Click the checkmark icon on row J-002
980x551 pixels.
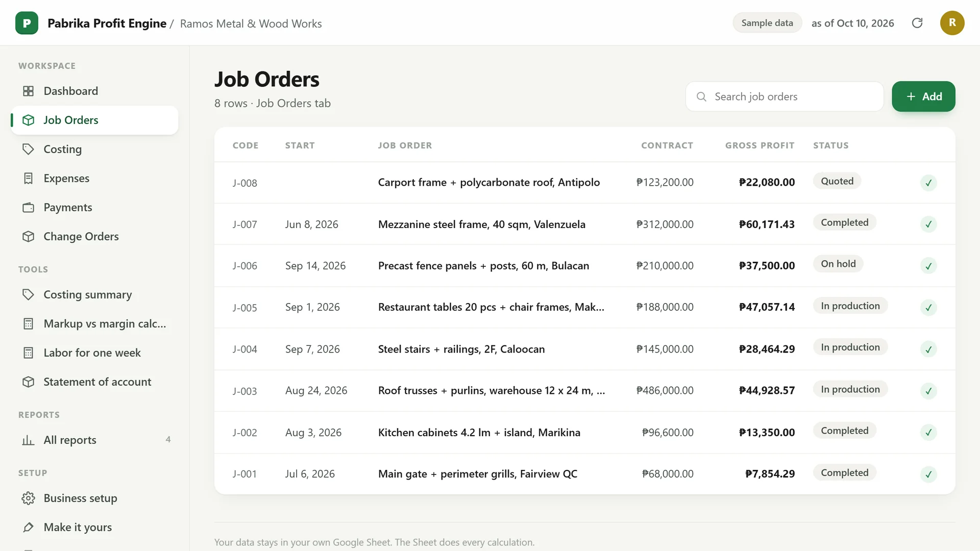pos(928,433)
